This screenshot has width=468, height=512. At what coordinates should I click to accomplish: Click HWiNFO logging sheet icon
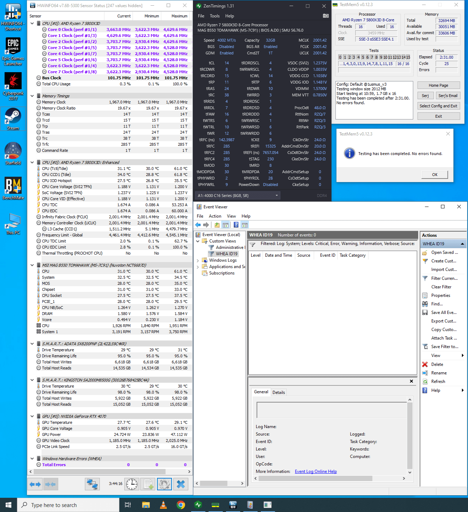coord(148,484)
